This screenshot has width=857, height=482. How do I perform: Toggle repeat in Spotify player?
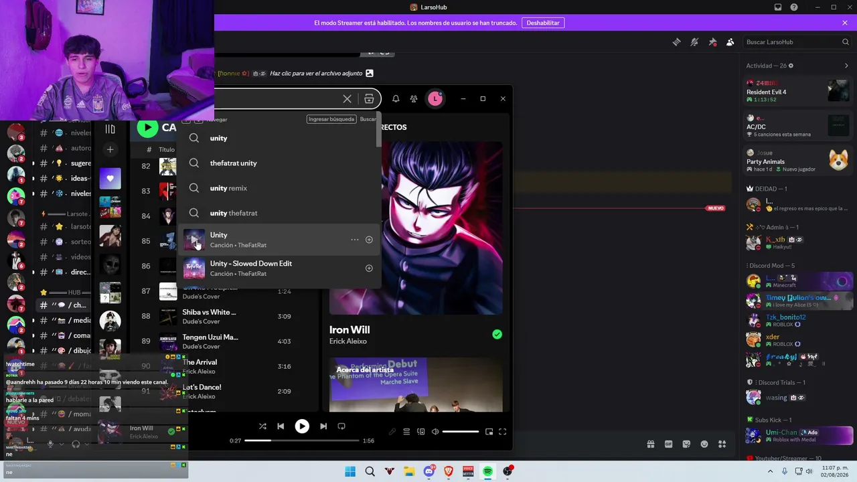pos(341,426)
